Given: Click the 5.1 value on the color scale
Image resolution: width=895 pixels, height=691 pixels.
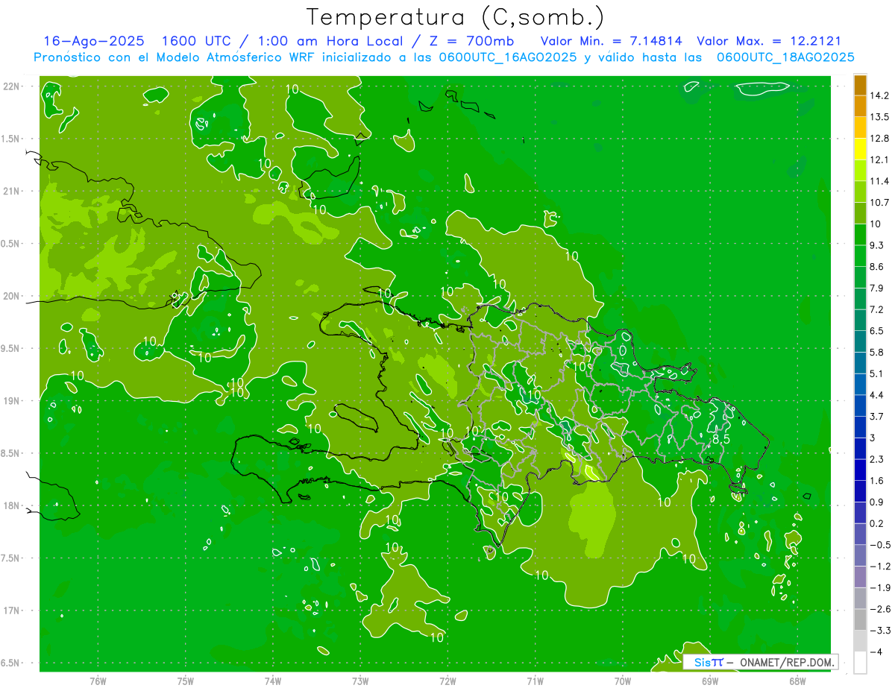Looking at the screenshot, I should click(878, 373).
